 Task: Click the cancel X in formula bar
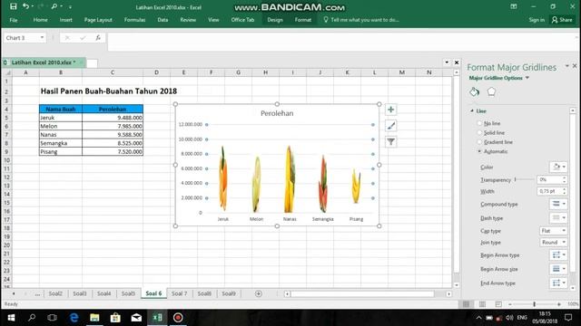67,38
